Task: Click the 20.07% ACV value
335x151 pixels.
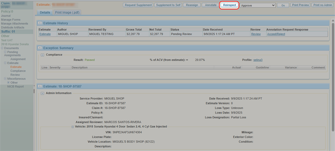Action: (x=200, y=60)
